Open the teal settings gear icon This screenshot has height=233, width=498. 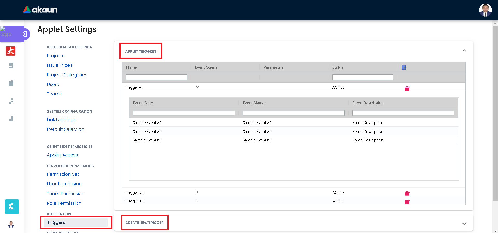[x=12, y=207]
